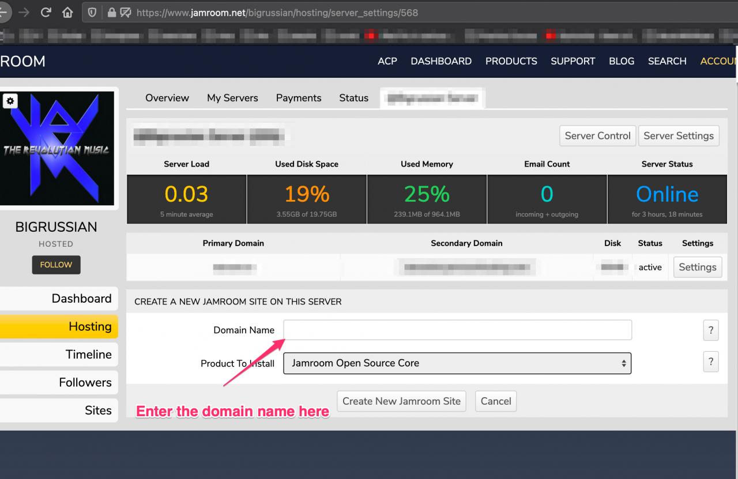Go to SUPPORT in top navigation

pyautogui.click(x=573, y=61)
